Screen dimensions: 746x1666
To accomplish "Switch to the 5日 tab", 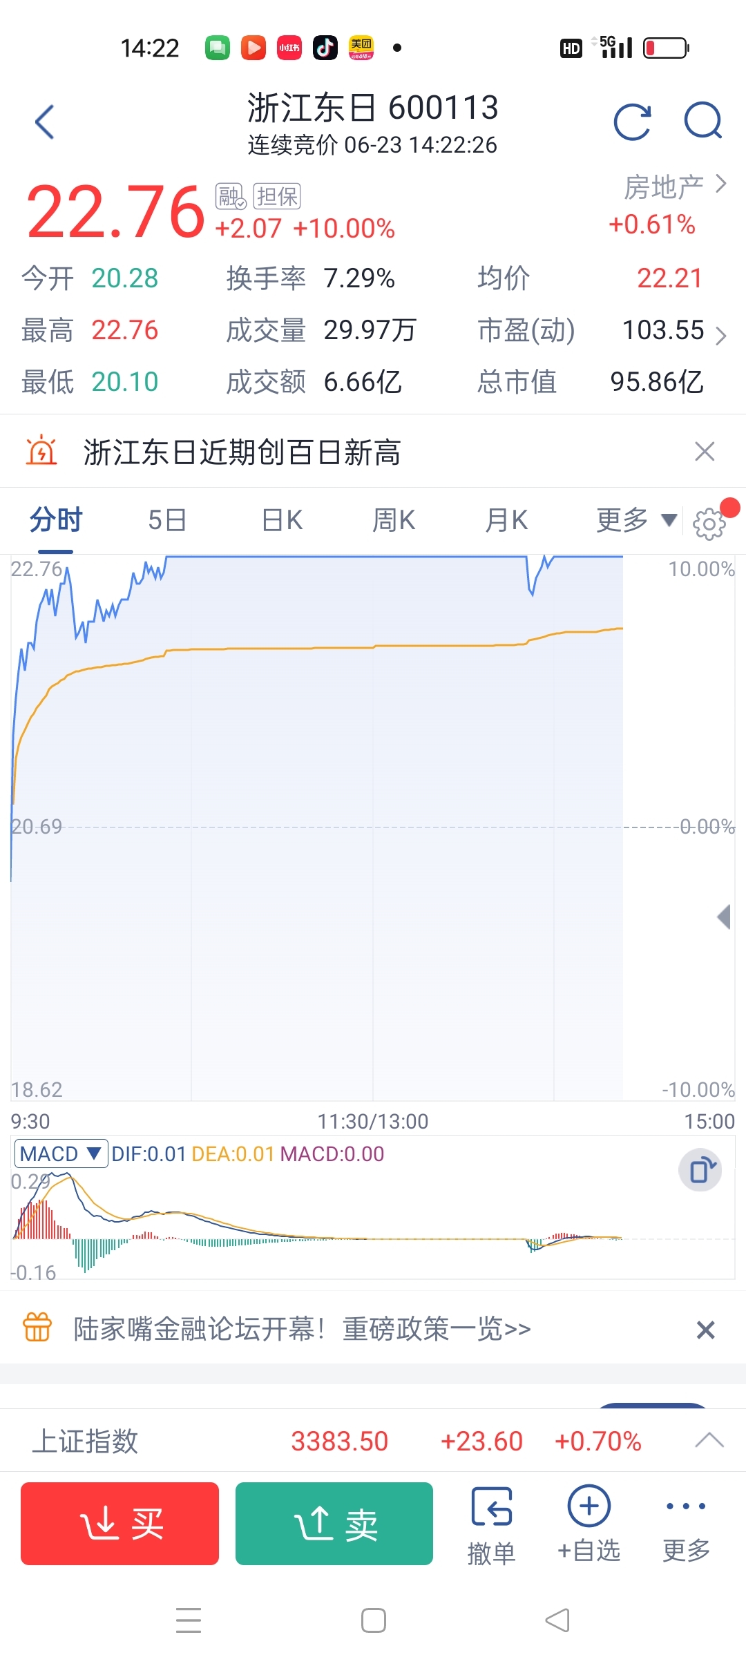I will [167, 520].
